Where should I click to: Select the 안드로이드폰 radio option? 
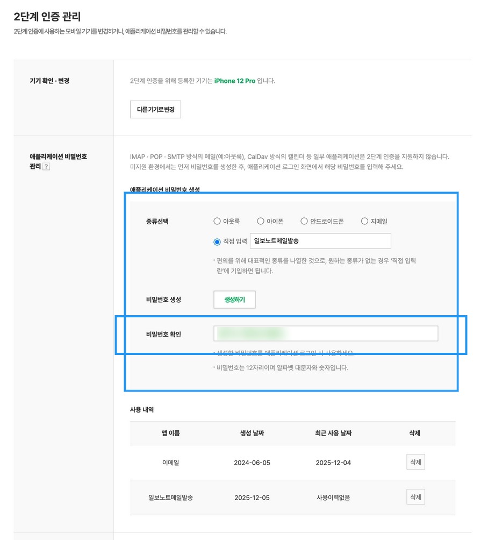[304, 221]
